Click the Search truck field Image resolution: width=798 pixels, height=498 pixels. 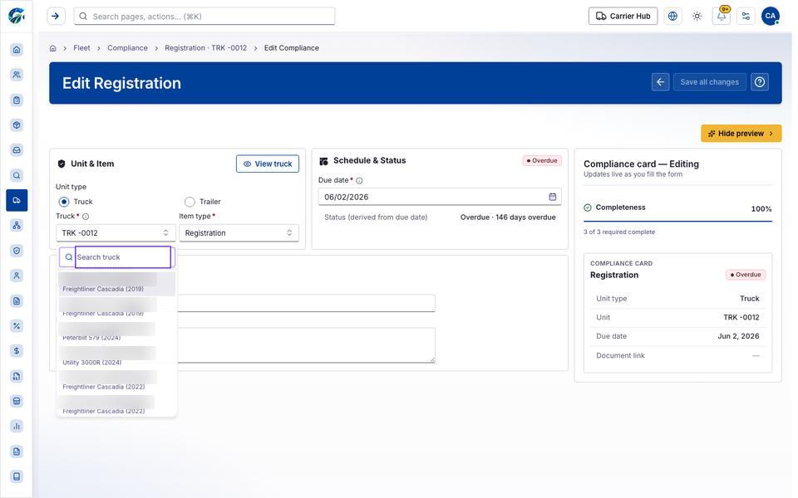tap(123, 257)
